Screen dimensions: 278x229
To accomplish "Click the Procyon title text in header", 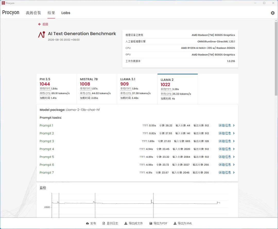I will point(11,12).
